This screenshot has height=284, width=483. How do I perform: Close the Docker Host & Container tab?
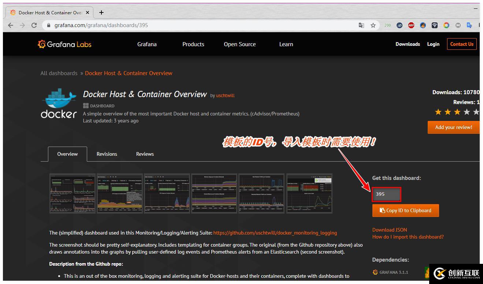tap(88, 12)
